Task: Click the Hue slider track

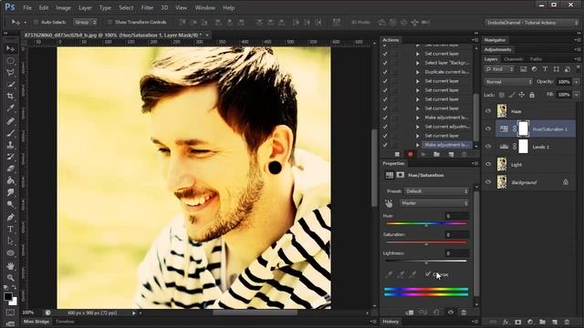Action: point(426,223)
